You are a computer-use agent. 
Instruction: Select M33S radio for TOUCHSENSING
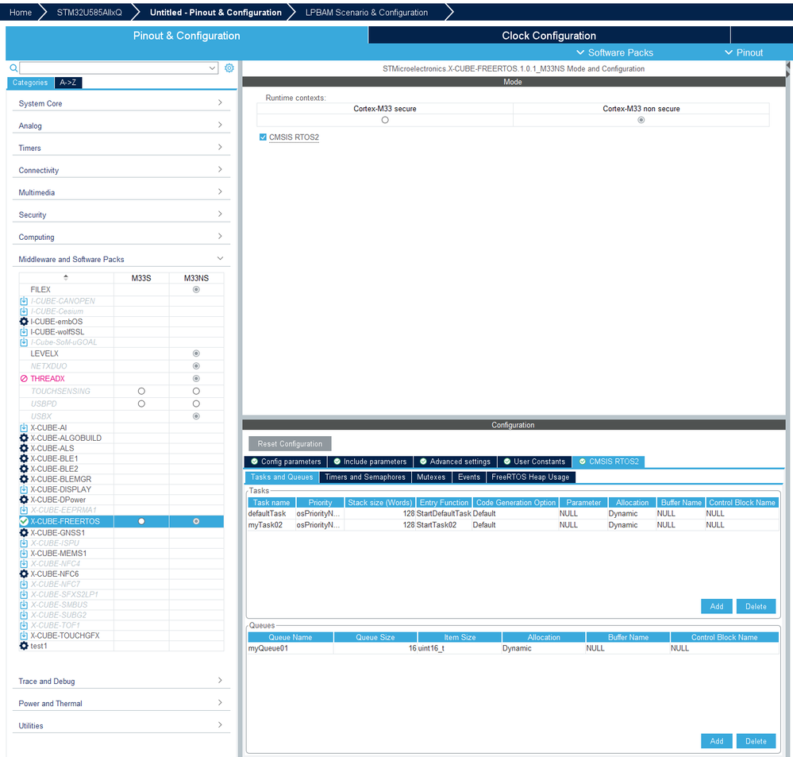click(141, 391)
